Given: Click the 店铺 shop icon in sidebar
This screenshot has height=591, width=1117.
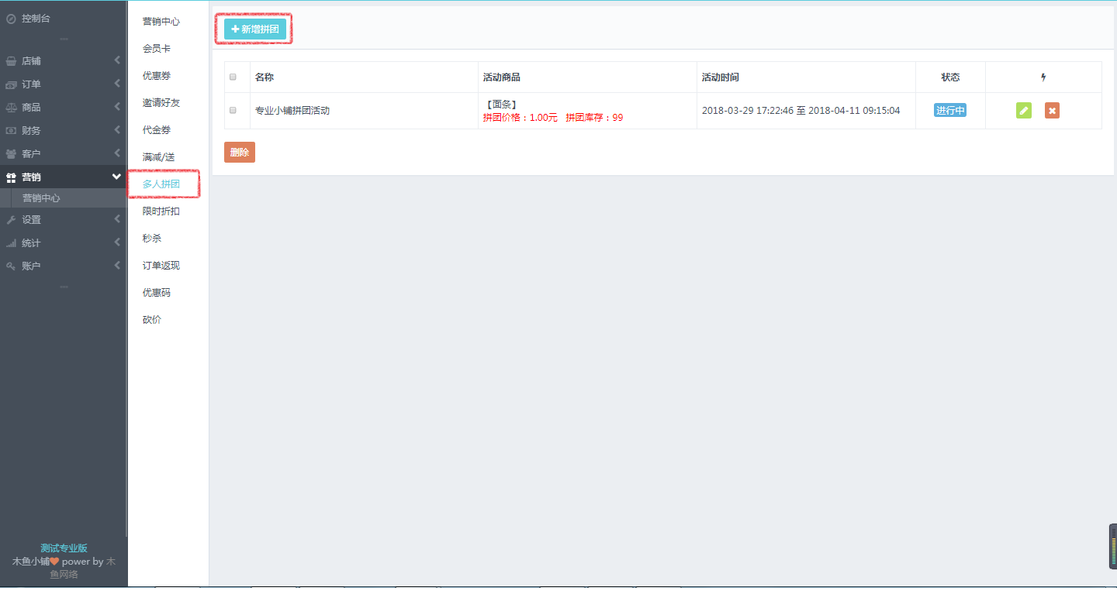Looking at the screenshot, I should pyautogui.click(x=11, y=61).
